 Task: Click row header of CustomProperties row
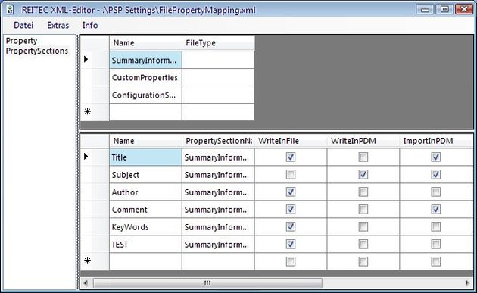pos(95,77)
